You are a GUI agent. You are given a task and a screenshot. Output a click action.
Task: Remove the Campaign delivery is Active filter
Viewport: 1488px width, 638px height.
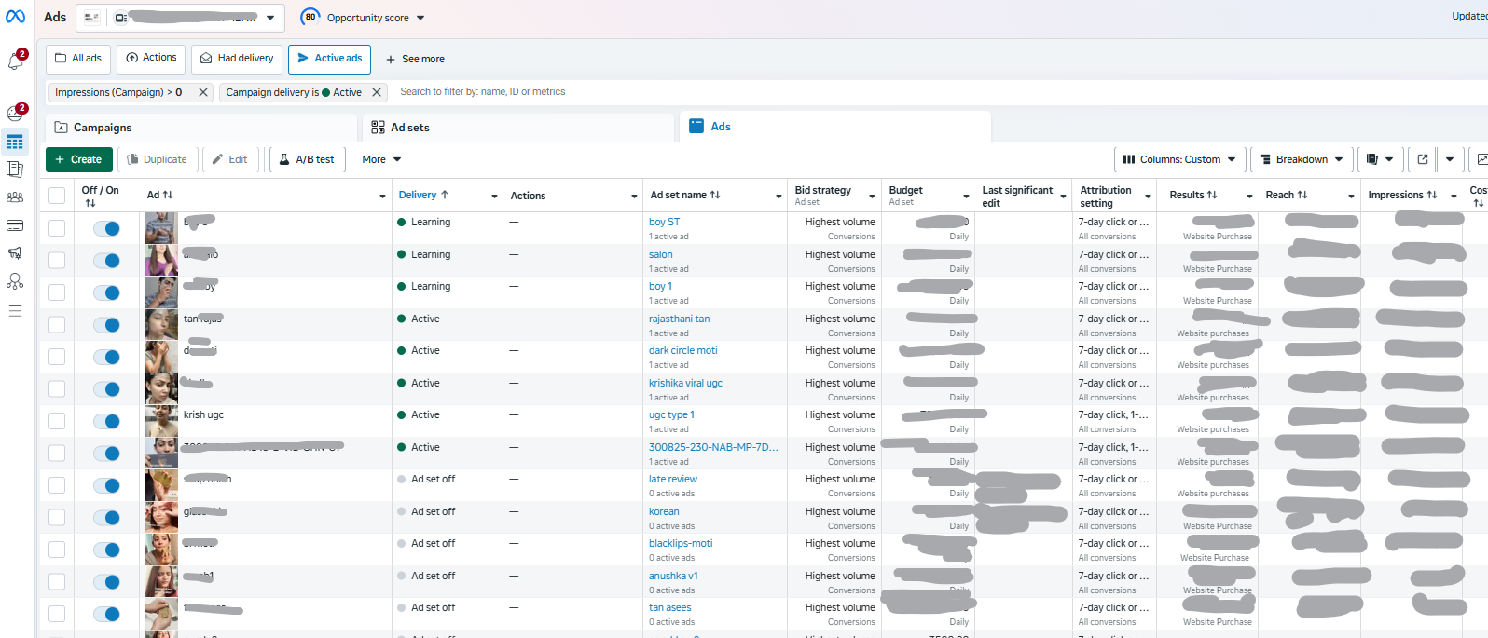click(x=377, y=92)
